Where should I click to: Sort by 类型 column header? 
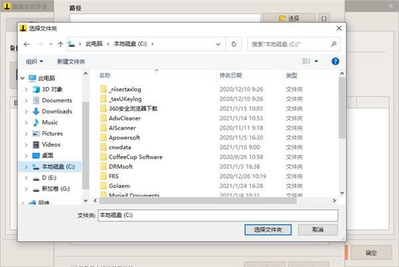point(291,75)
